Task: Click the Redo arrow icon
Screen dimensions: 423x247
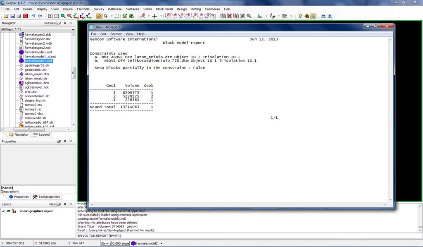Action: [x=40, y=16]
